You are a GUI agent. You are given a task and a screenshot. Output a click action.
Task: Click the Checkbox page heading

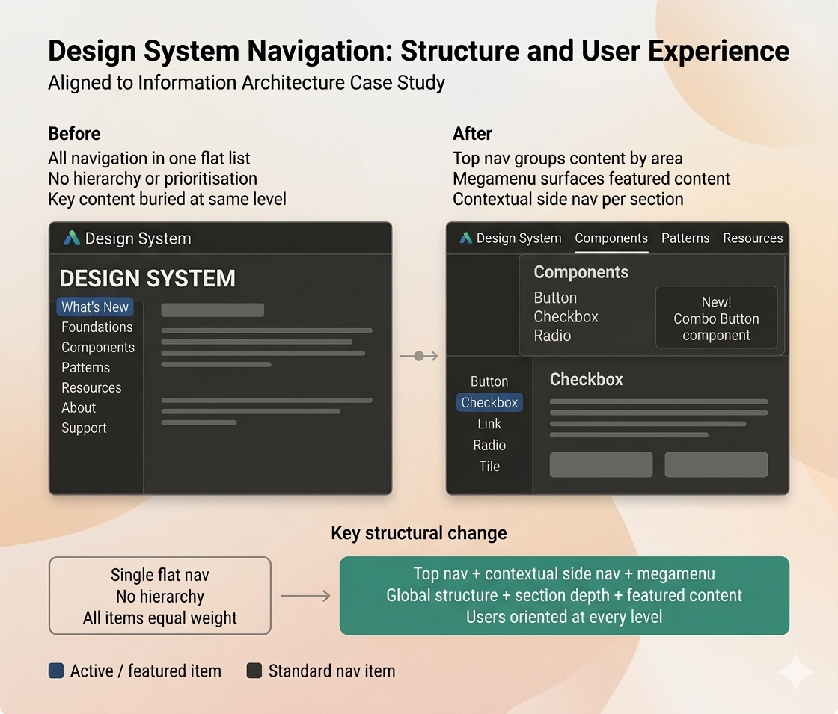587,379
